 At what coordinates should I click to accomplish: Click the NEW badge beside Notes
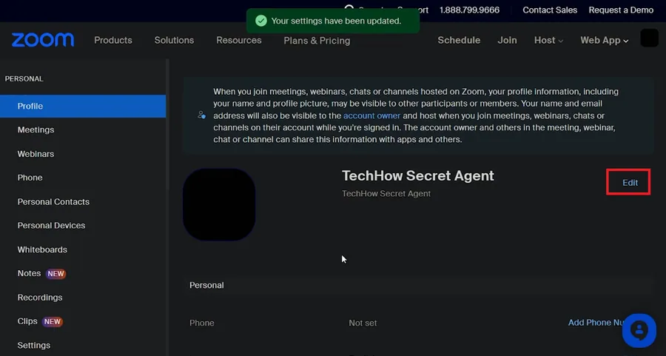(55, 274)
